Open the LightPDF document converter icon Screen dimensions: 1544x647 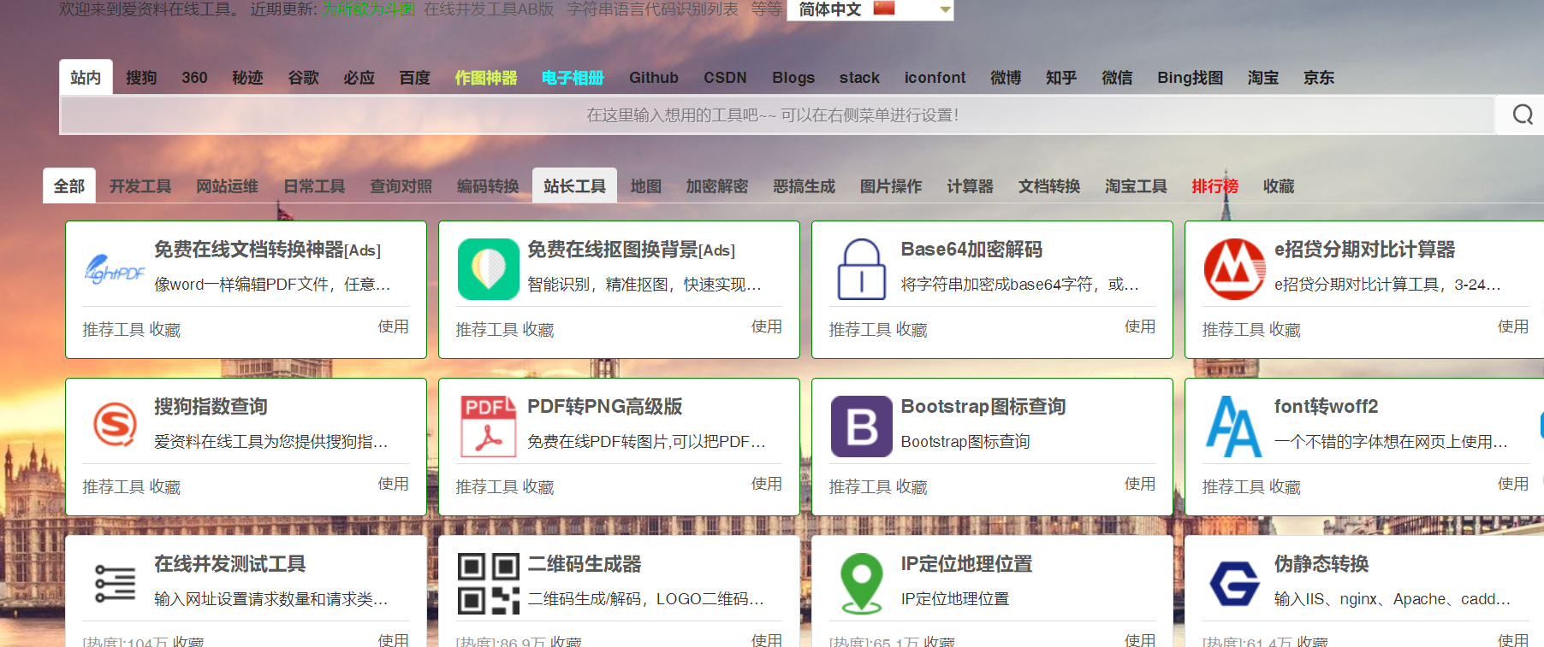coord(115,270)
